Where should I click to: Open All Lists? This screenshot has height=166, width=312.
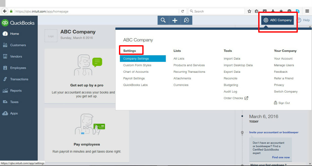tap(179, 59)
